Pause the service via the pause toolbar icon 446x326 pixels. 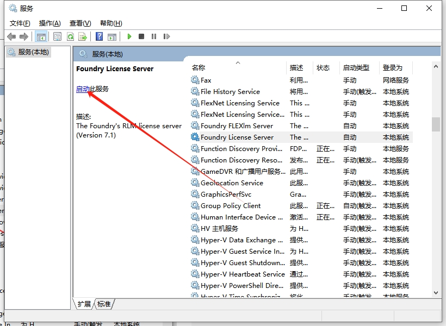coord(154,36)
